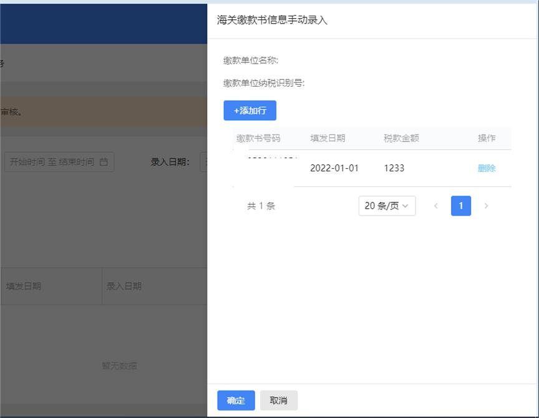Cancel the dialog by clicking 取消
539x418 pixels.
[278, 401]
